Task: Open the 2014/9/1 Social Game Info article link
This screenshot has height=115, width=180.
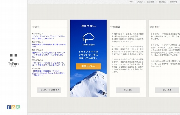Action: [49, 73]
